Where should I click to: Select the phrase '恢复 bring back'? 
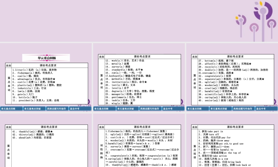[x=220, y=162]
